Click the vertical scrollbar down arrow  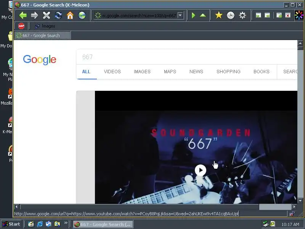pos(300,200)
